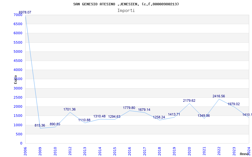The height and width of the screenshot is (157, 252).
Task: Select the 2006 x-axis year
Action: [x=25, y=151]
